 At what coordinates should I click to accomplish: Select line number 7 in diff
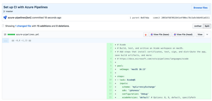click(x=110, y=69)
